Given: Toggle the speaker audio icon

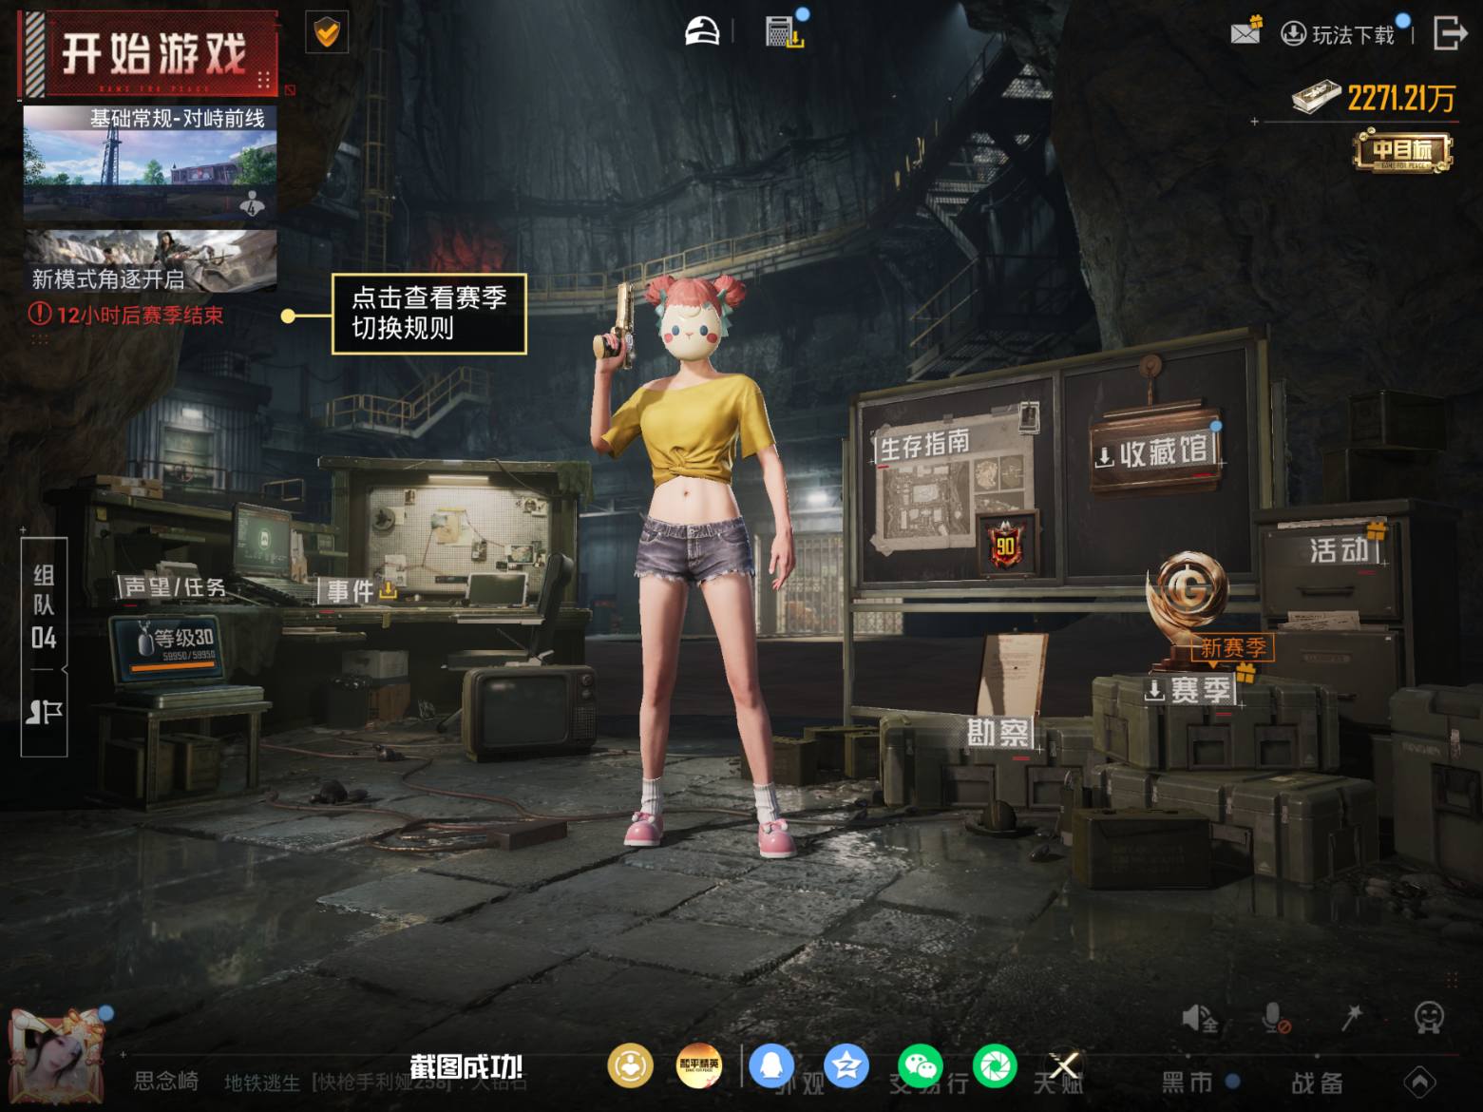Looking at the screenshot, I should click(x=1199, y=1019).
